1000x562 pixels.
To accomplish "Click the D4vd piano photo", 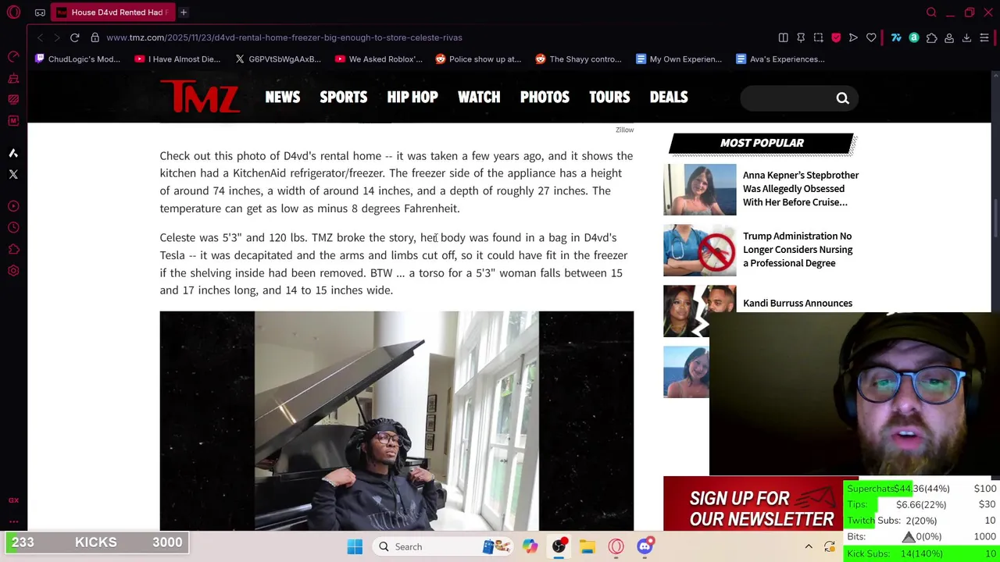I will 397,421.
